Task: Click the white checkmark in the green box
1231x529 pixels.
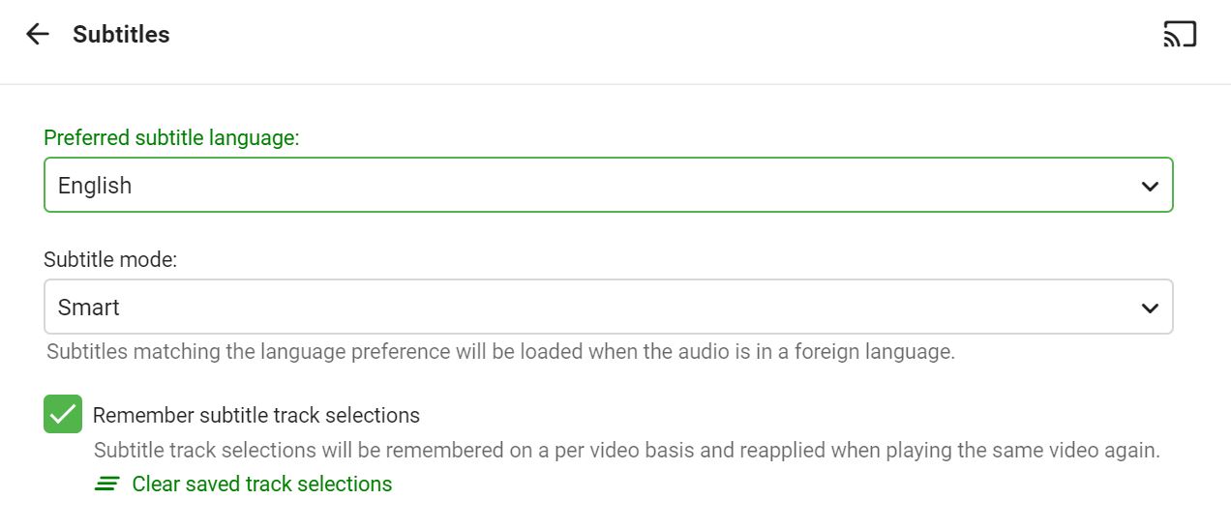Action: [63, 415]
